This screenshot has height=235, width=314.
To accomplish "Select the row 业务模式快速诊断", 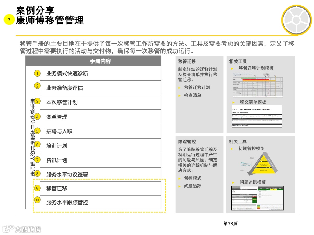I will coord(101,73).
